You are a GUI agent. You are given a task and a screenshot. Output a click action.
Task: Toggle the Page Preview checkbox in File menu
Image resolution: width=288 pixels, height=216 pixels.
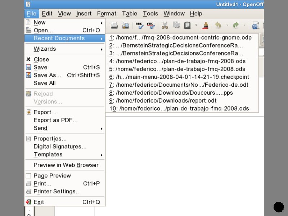point(28,176)
